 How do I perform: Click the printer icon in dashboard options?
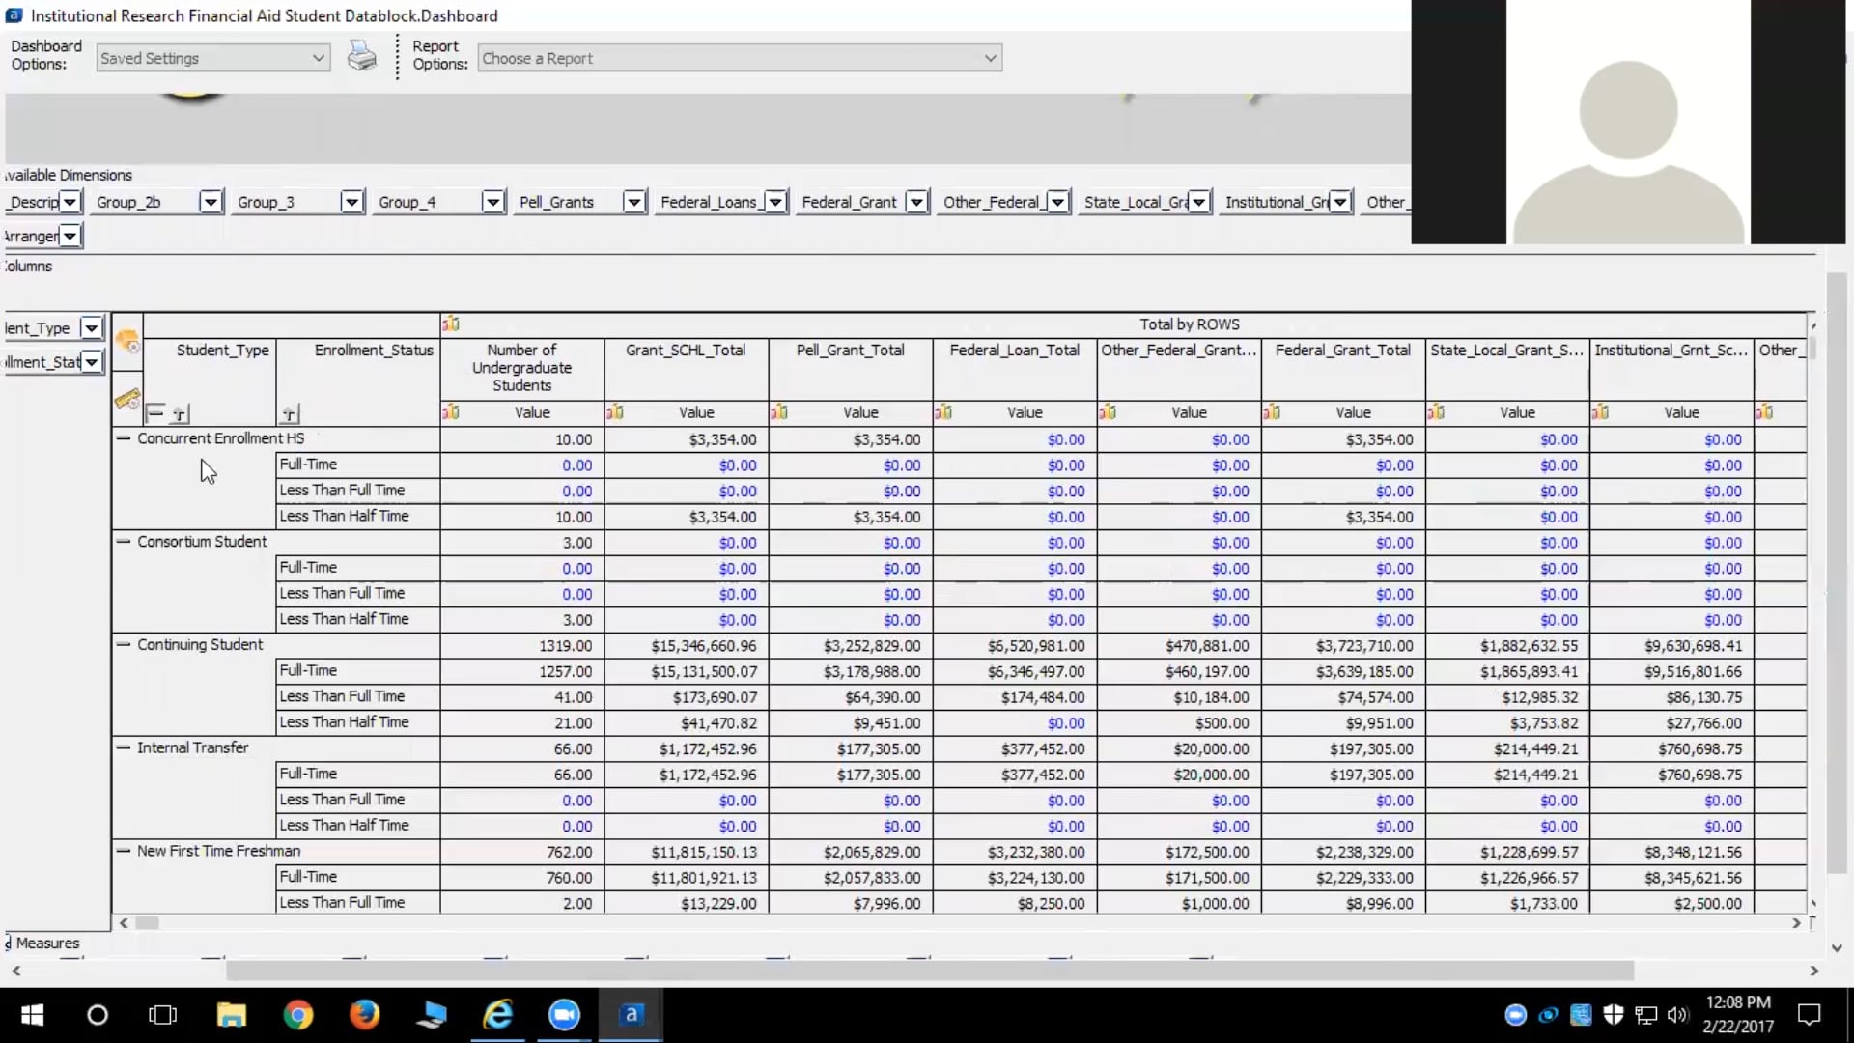coord(362,57)
